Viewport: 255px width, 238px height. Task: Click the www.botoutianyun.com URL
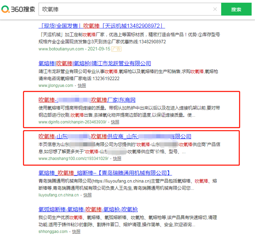pyautogui.click(x=61, y=49)
